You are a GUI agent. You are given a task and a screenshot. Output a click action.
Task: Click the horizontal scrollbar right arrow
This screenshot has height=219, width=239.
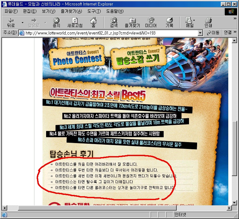click(229, 208)
